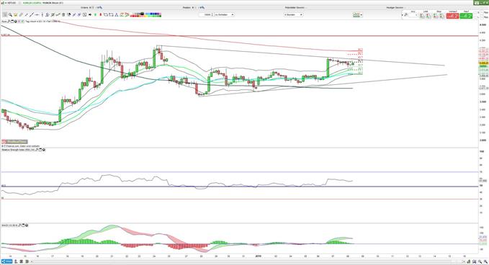Open RSI indicator settings wrench
Viewport: 489px width, 265px height.
37,150
